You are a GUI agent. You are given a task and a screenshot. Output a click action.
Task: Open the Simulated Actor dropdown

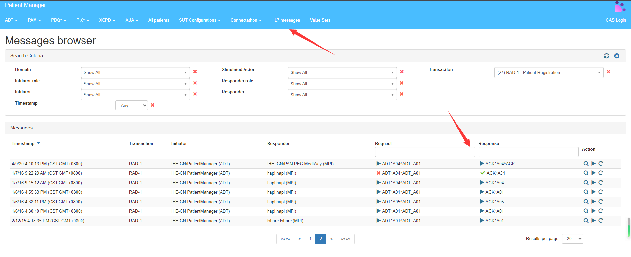342,72
